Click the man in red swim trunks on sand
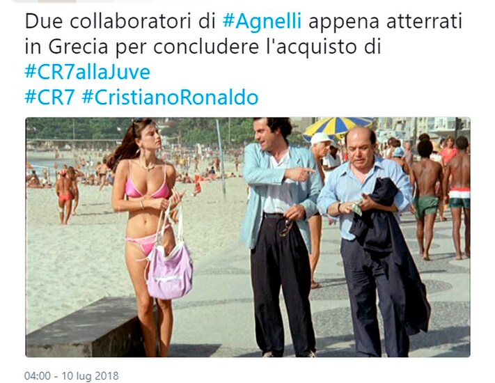 pyautogui.click(x=65, y=197)
